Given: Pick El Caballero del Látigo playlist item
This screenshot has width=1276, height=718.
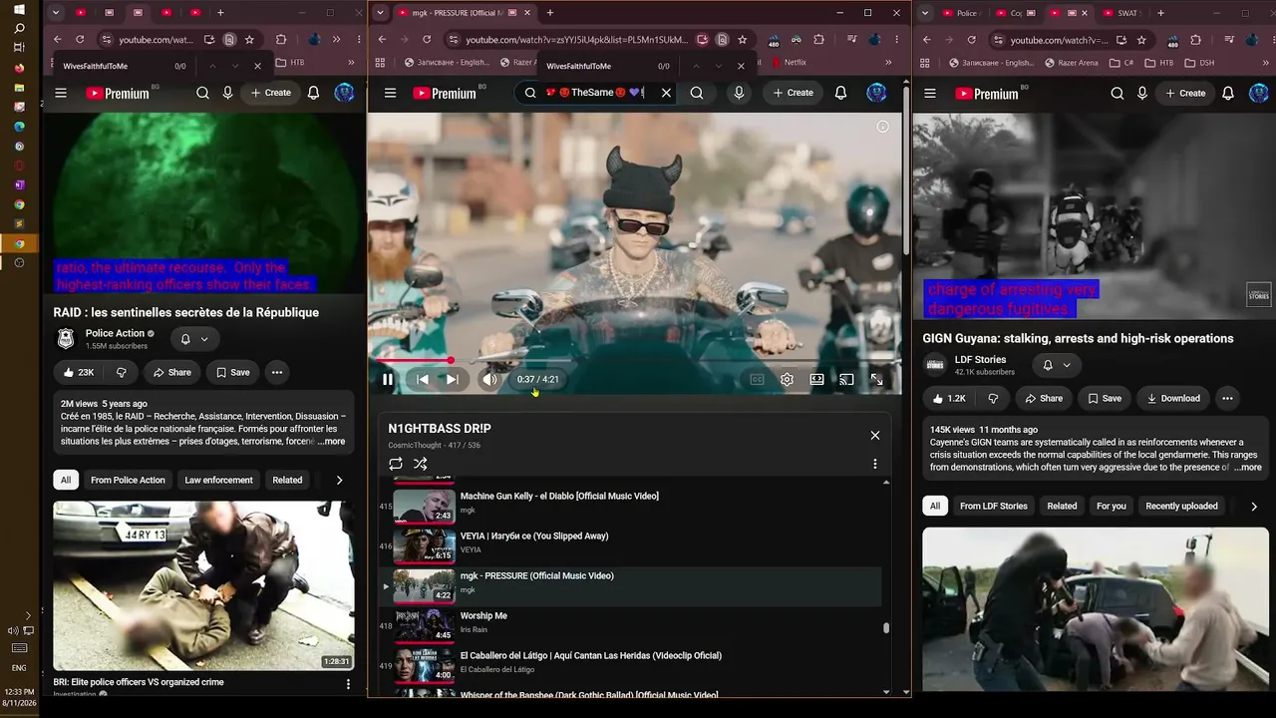Looking at the screenshot, I should pyautogui.click(x=630, y=664).
